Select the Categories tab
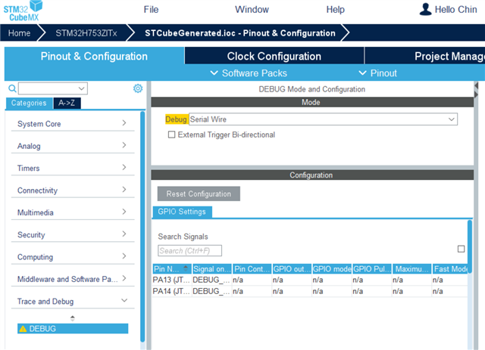The width and height of the screenshot is (485, 350). point(29,103)
